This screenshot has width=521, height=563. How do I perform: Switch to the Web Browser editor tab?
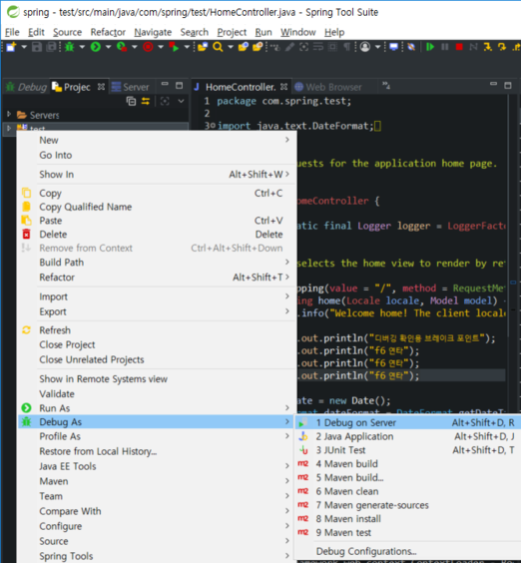(x=328, y=87)
